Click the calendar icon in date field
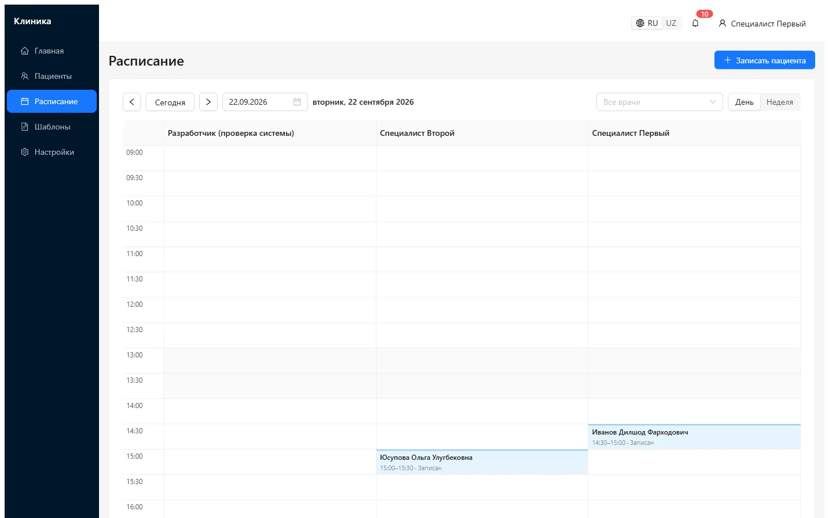Viewport: 829px width, 518px height. [x=297, y=102]
